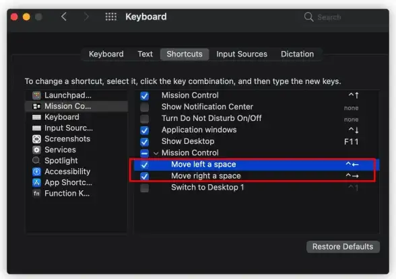Click the Accessibility category icon
Viewport: 396px width, 279px height.
36,171
